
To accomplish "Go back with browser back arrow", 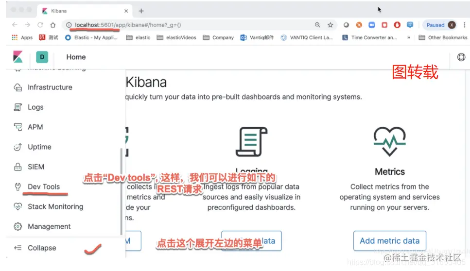I will tap(15, 25).
